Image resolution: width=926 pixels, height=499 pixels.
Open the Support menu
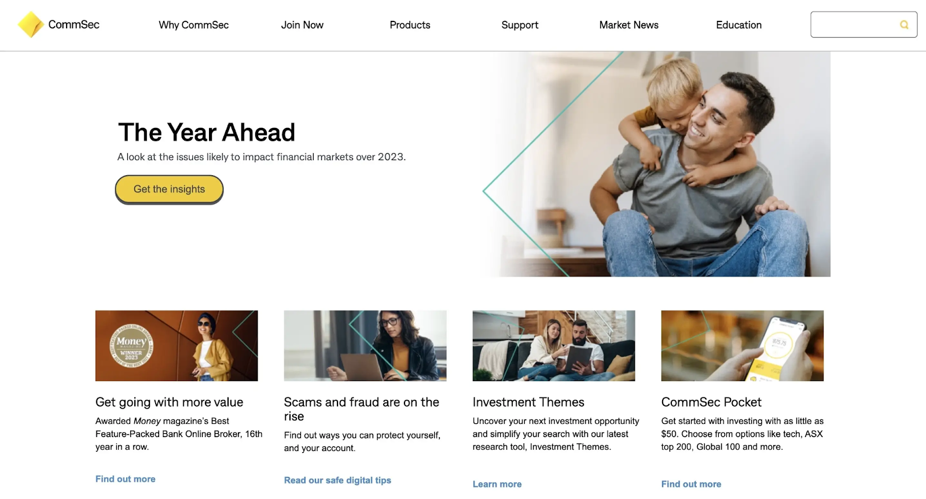coord(520,25)
